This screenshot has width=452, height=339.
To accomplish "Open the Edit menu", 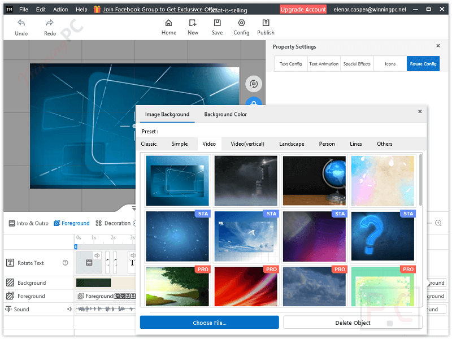I will click(41, 10).
